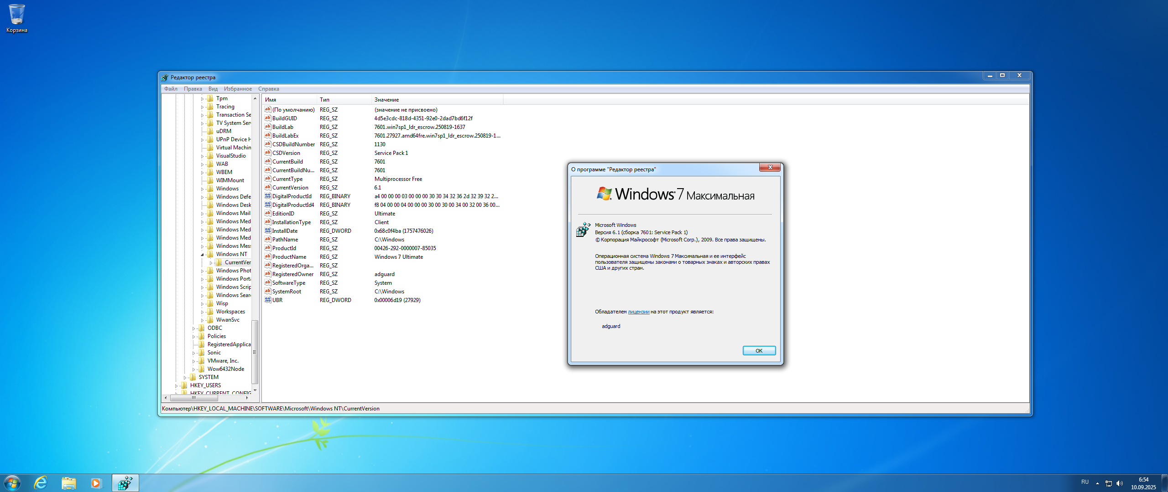The height and width of the screenshot is (492, 1168).
Task: Expand the Tpm tree node
Action: 202,98
